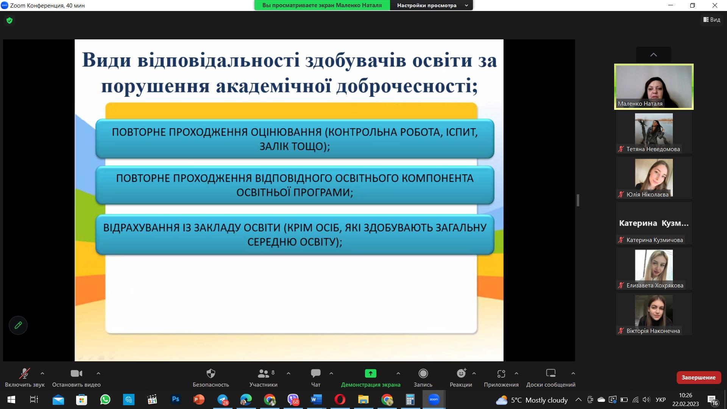
Task: Stop video with Остановить видео
Action: [x=76, y=374]
